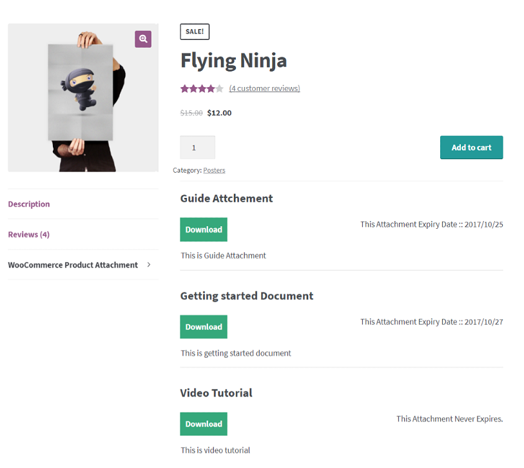Click the Guide Attchement heading
This screenshot has width=524, height=468.
(226, 199)
